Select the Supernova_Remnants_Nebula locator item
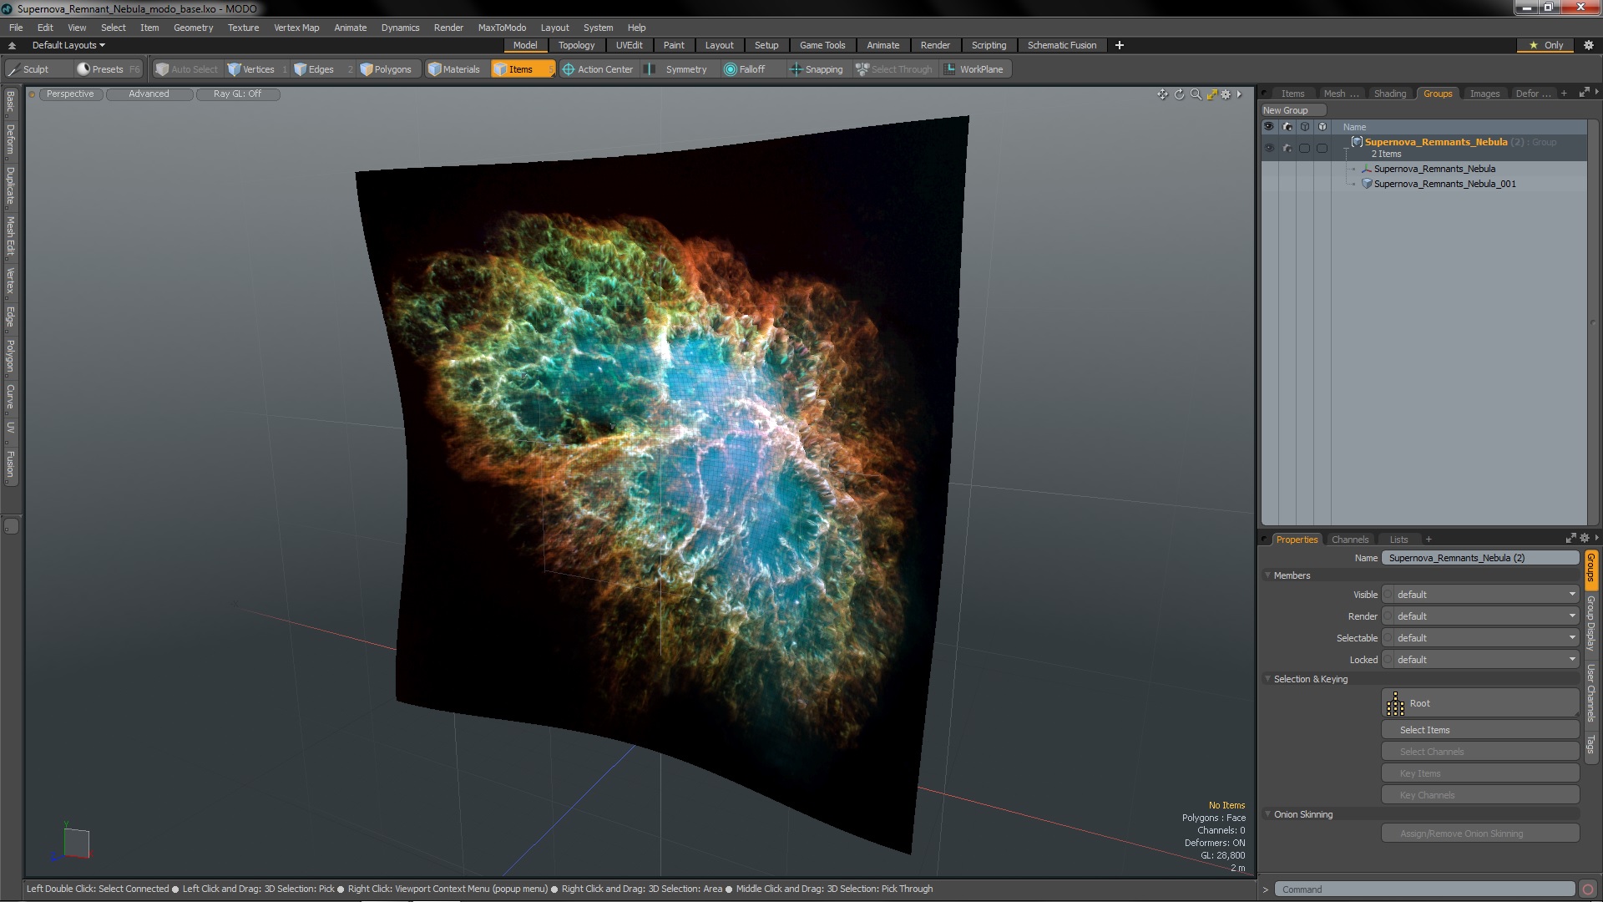 1434,169
